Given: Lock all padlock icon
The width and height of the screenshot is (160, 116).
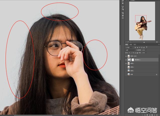Looking at the screenshot, I should click(137, 53).
